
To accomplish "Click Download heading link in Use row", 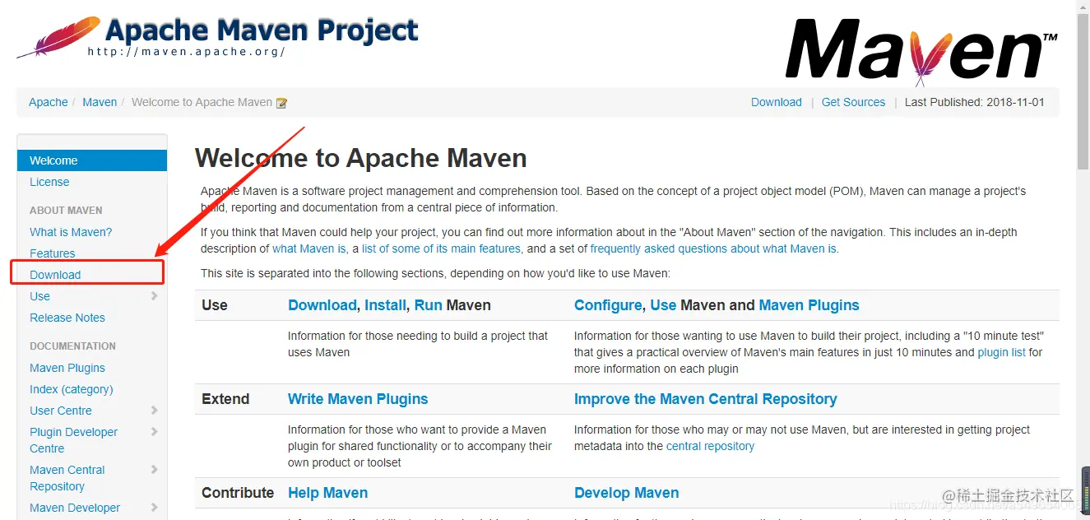I will coord(322,305).
